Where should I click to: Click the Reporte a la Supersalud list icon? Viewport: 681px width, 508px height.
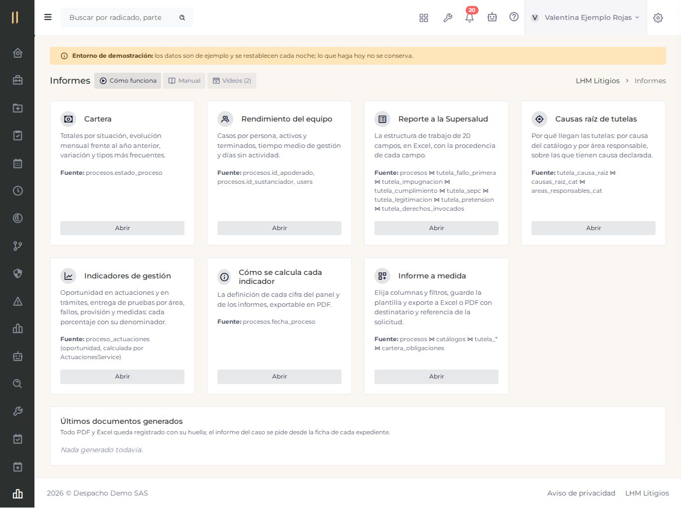coord(382,119)
